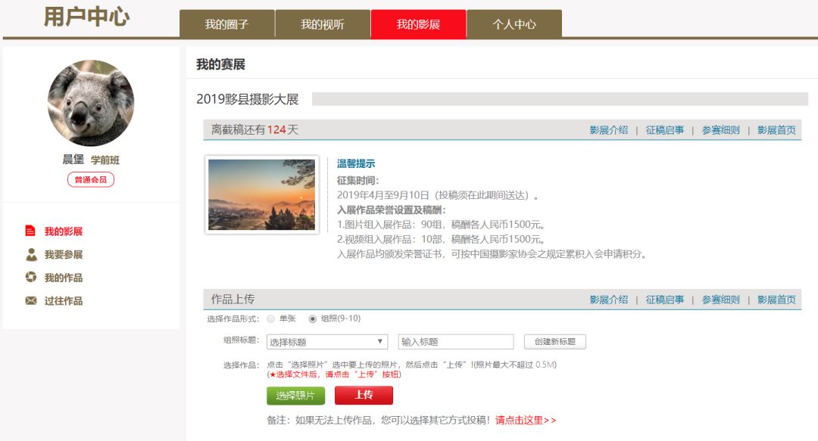Click the 创建新标题 button

pos(555,341)
